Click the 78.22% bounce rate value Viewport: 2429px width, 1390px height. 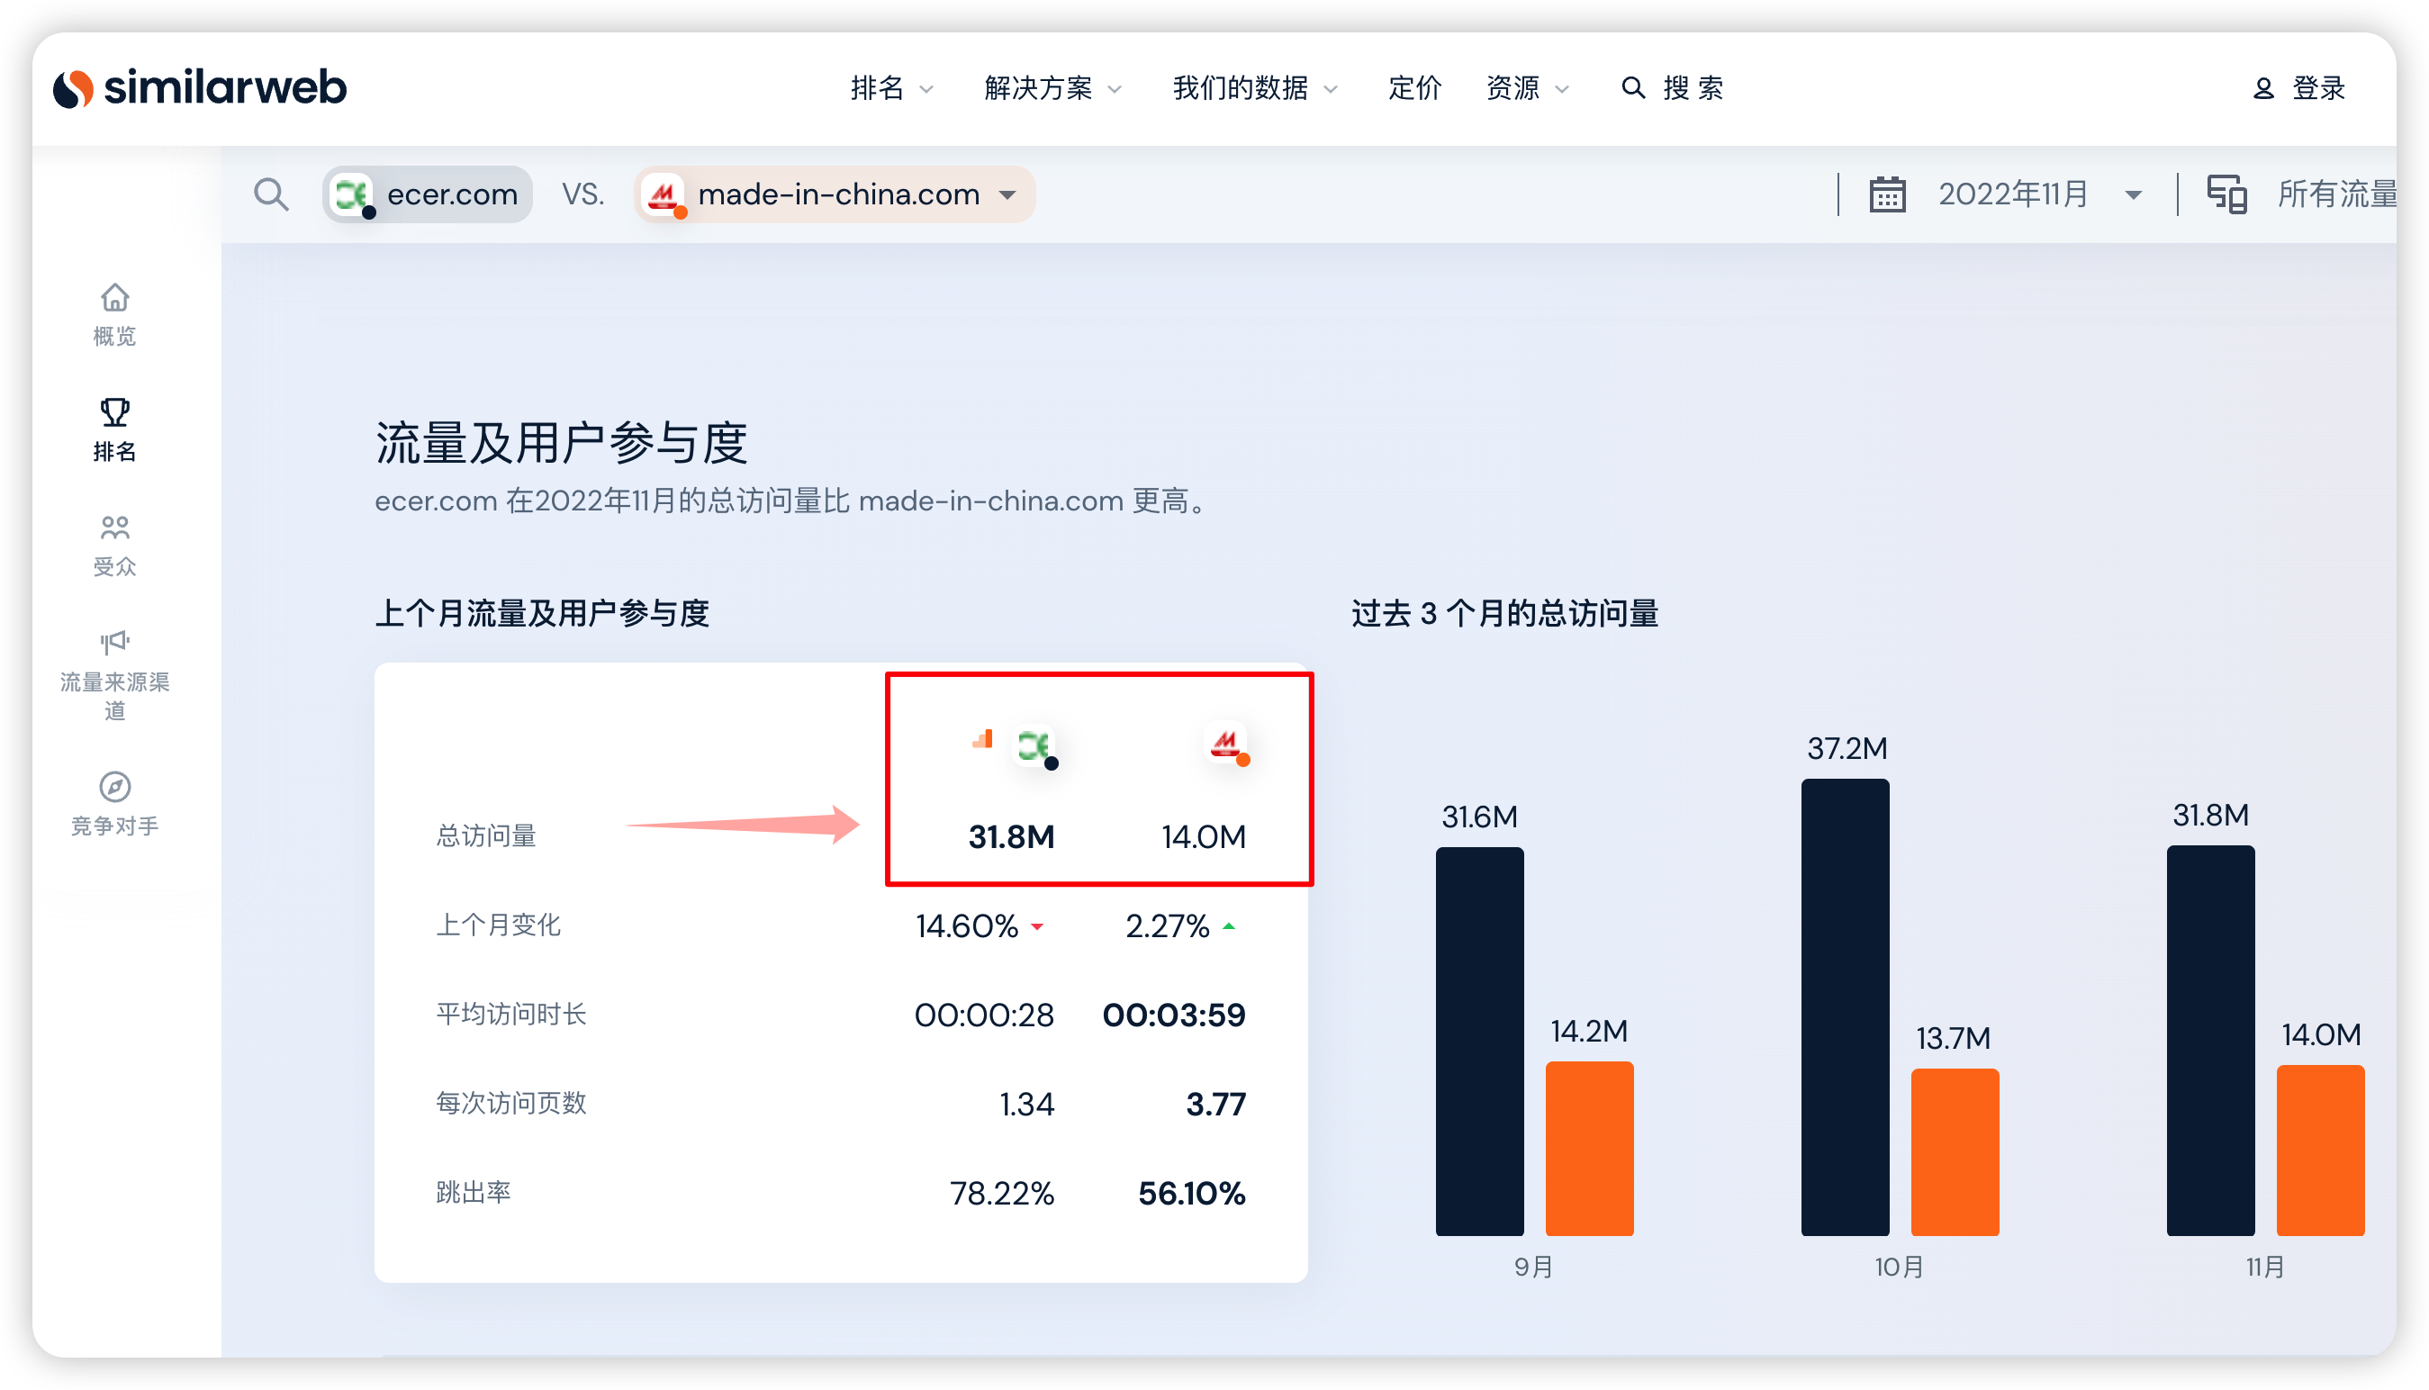point(1001,1192)
